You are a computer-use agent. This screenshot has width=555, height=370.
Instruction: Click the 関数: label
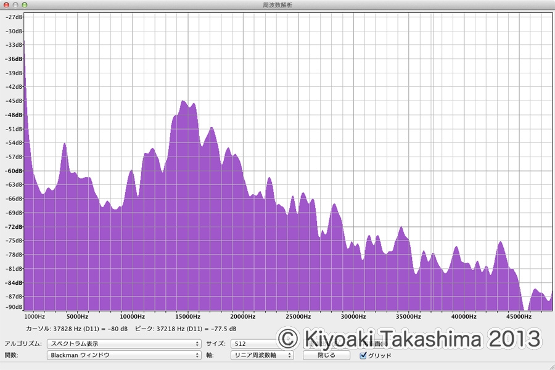12,355
